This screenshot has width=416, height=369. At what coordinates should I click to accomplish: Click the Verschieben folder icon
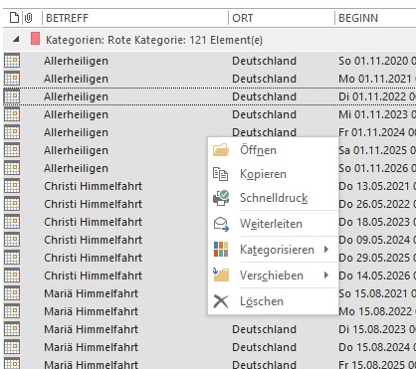pyautogui.click(x=221, y=275)
